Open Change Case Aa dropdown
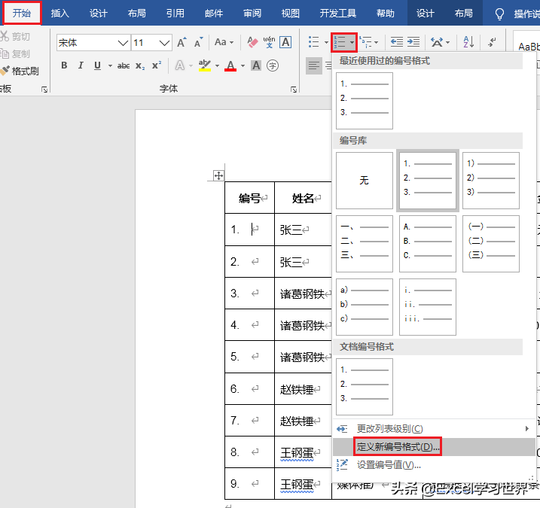Screen dimensions: 540x508 224,42
